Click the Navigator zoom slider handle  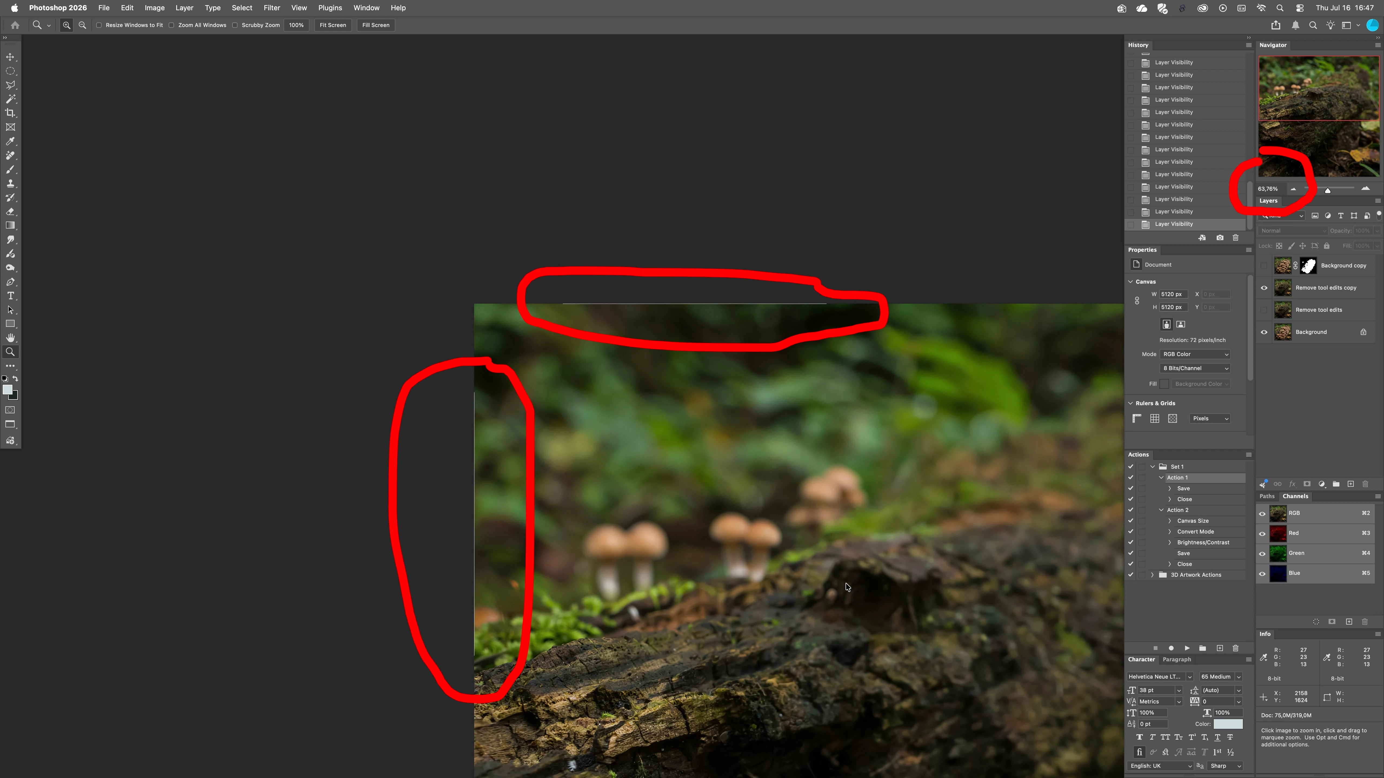[1328, 190]
